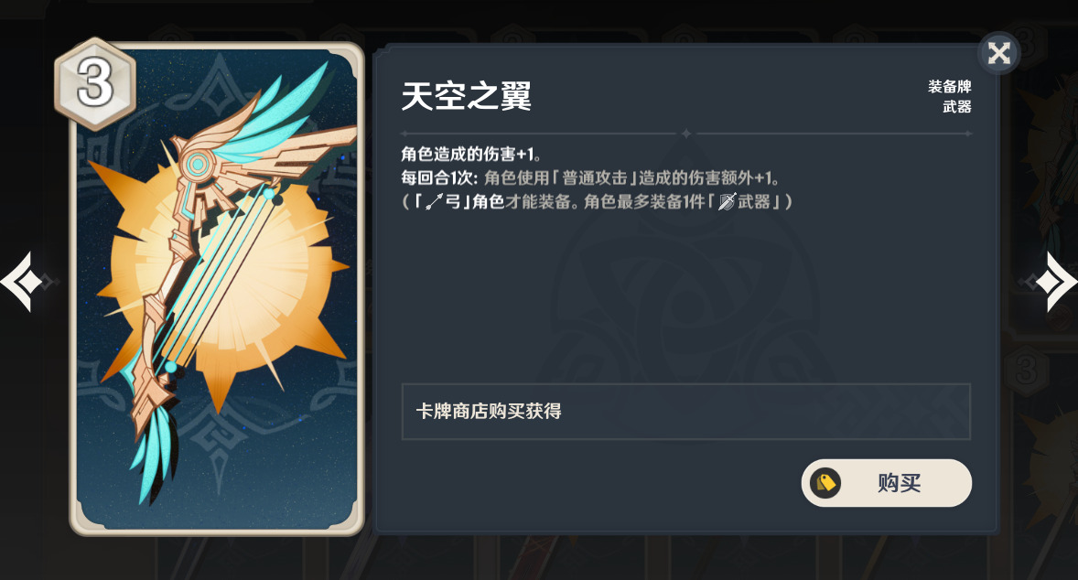Click the faded cost 3 hexagon behind panel

(x=1026, y=370)
